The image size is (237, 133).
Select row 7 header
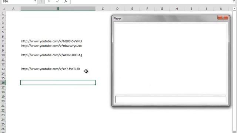pyautogui.click(x=3, y=41)
